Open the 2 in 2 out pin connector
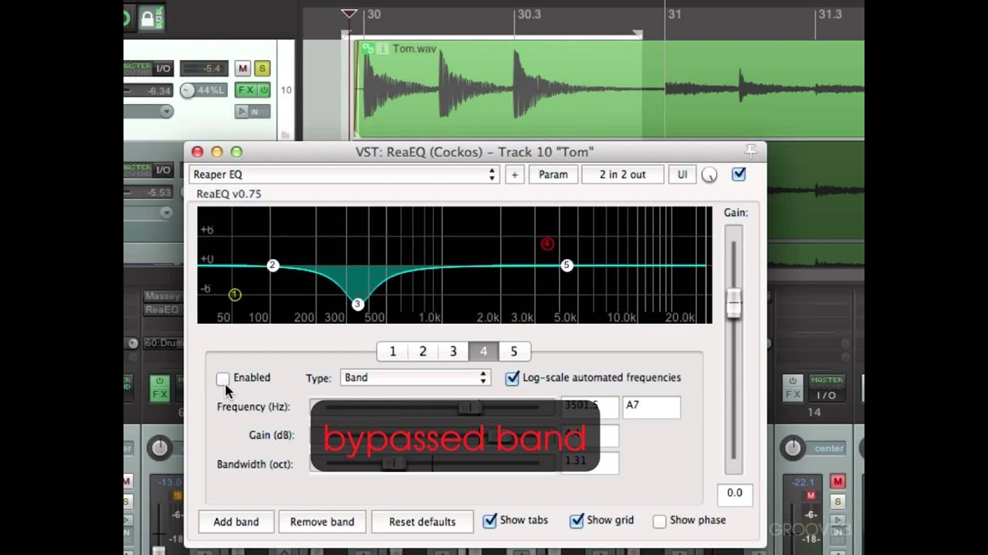 click(x=623, y=175)
